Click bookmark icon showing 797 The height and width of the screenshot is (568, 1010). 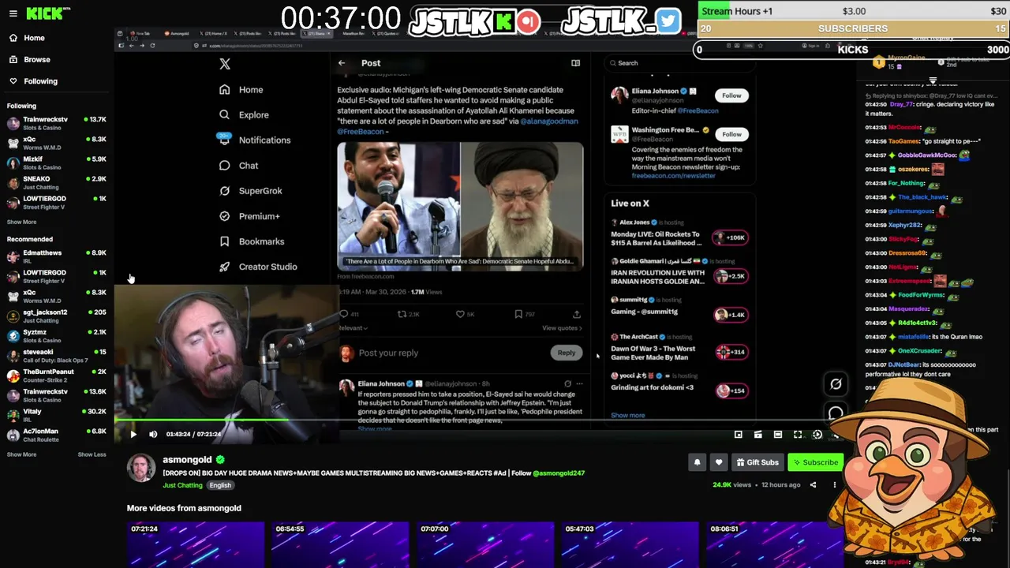518,314
